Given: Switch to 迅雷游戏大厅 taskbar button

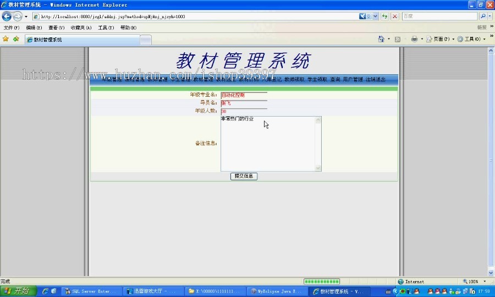Looking at the screenshot, I should pos(153,291).
